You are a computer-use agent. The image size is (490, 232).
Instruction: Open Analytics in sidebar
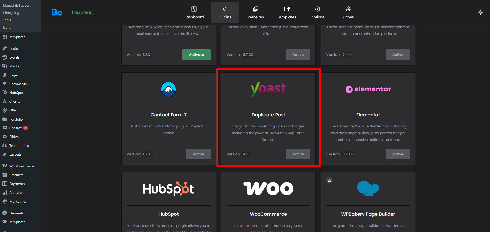point(16,193)
